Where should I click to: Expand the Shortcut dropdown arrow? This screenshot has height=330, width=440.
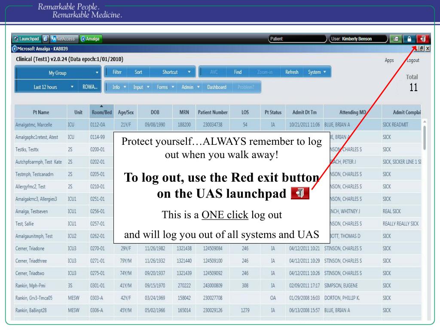[x=189, y=72]
